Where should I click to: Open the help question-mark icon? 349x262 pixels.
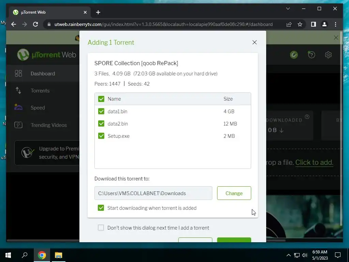312,55
